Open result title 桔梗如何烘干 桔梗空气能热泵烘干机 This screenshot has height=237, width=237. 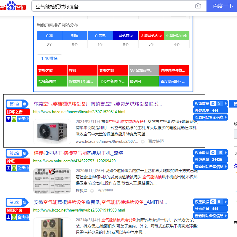tap(78, 153)
